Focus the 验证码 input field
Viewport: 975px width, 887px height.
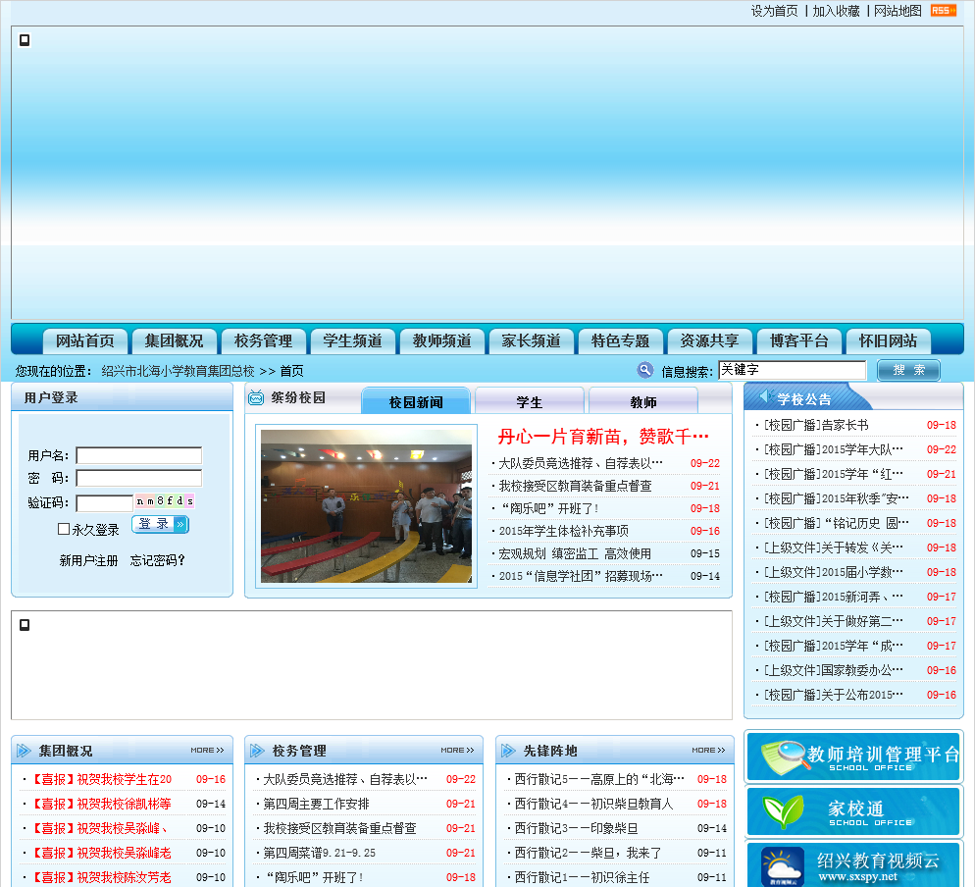(x=104, y=502)
